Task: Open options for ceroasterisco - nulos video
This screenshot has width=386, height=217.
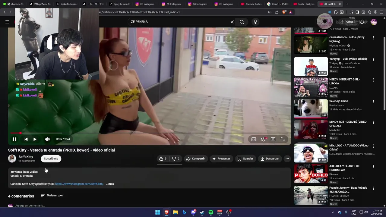Action: tap(373, 38)
